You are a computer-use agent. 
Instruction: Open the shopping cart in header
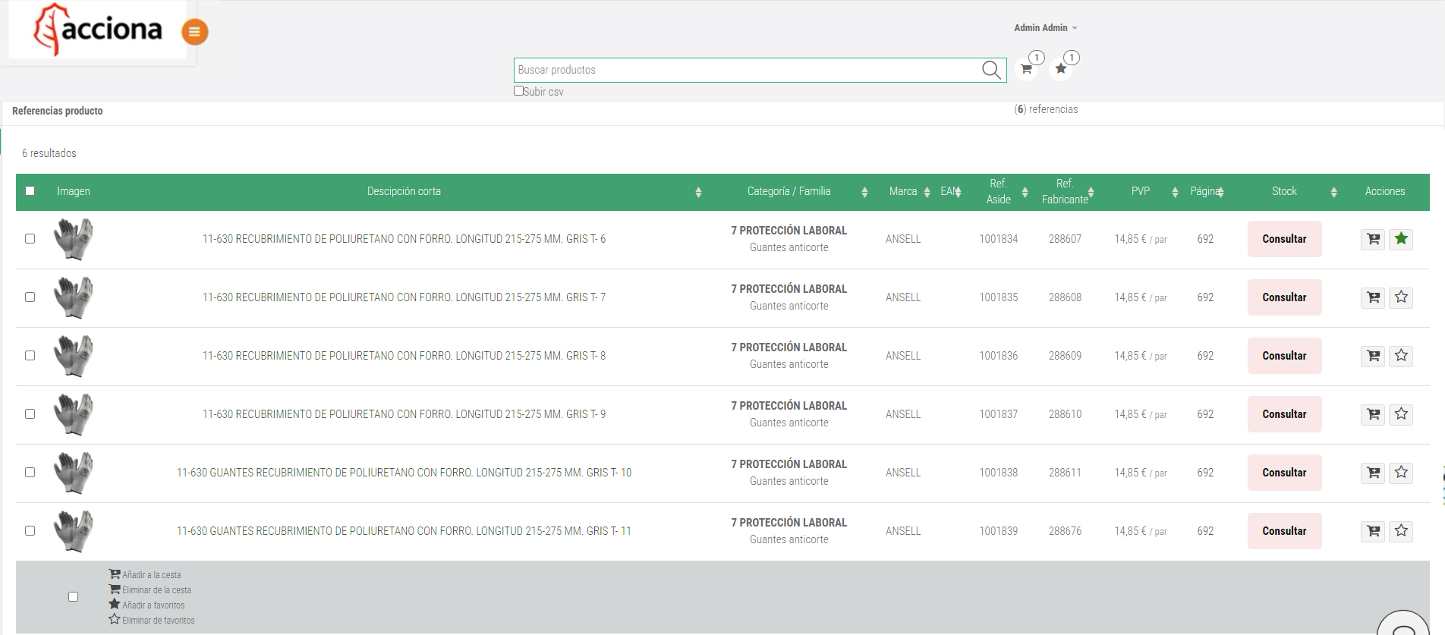[1026, 70]
